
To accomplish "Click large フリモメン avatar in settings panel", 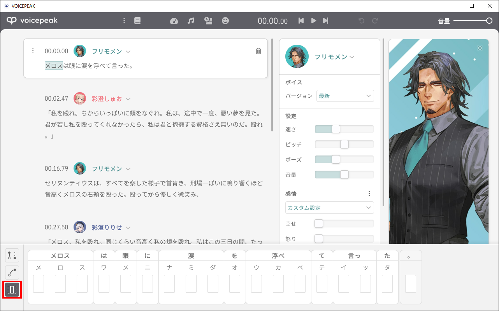I will tap(297, 56).
